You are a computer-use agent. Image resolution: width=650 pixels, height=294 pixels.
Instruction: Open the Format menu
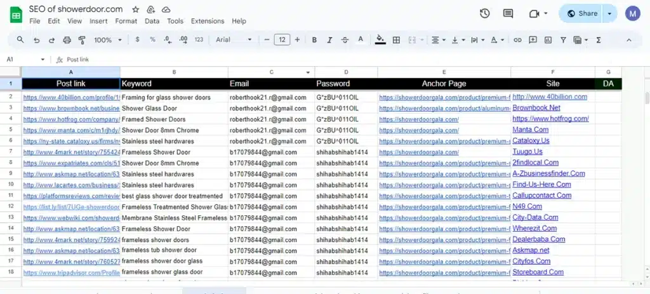[x=126, y=21]
